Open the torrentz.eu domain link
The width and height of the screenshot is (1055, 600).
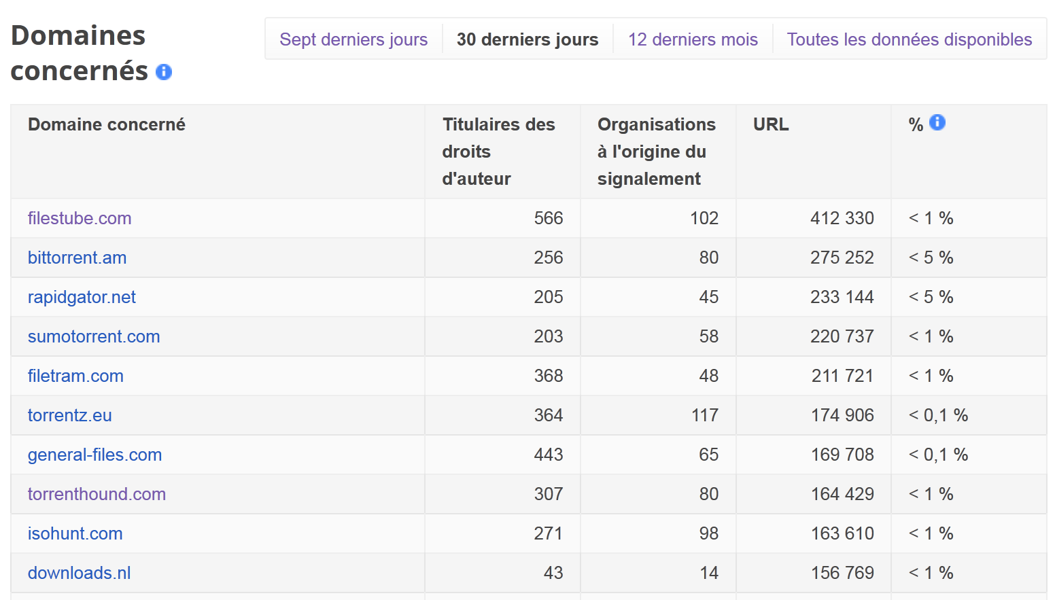(x=69, y=415)
